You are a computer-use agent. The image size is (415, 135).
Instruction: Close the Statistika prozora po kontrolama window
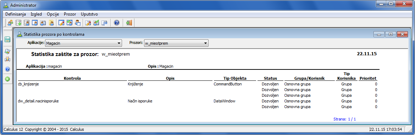click(x=402, y=34)
